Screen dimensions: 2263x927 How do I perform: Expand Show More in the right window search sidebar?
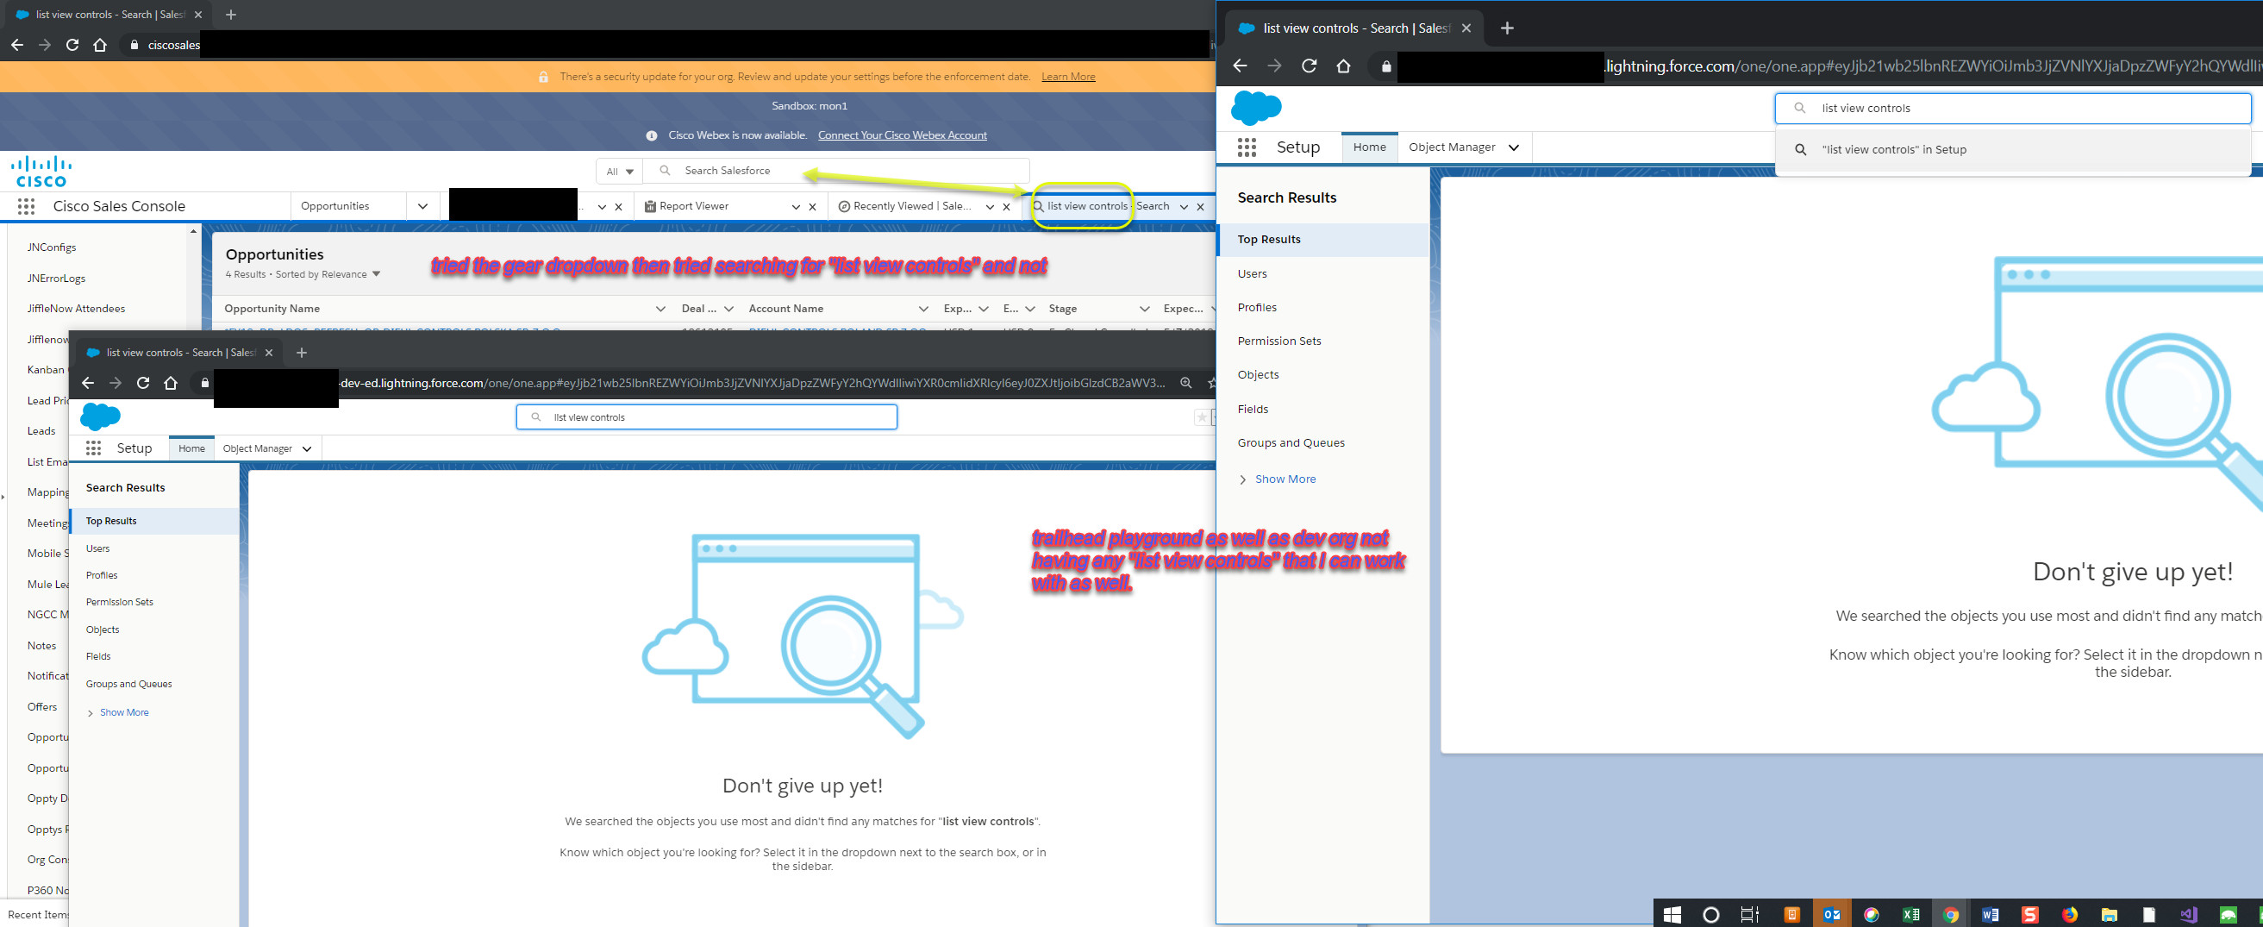coord(1277,479)
